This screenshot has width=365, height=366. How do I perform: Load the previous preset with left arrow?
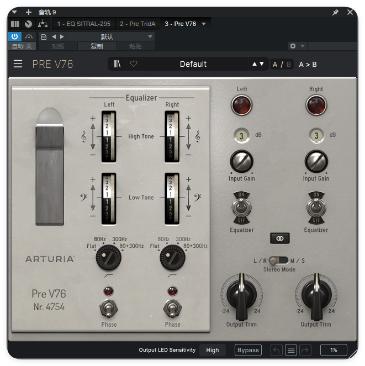coord(54,36)
